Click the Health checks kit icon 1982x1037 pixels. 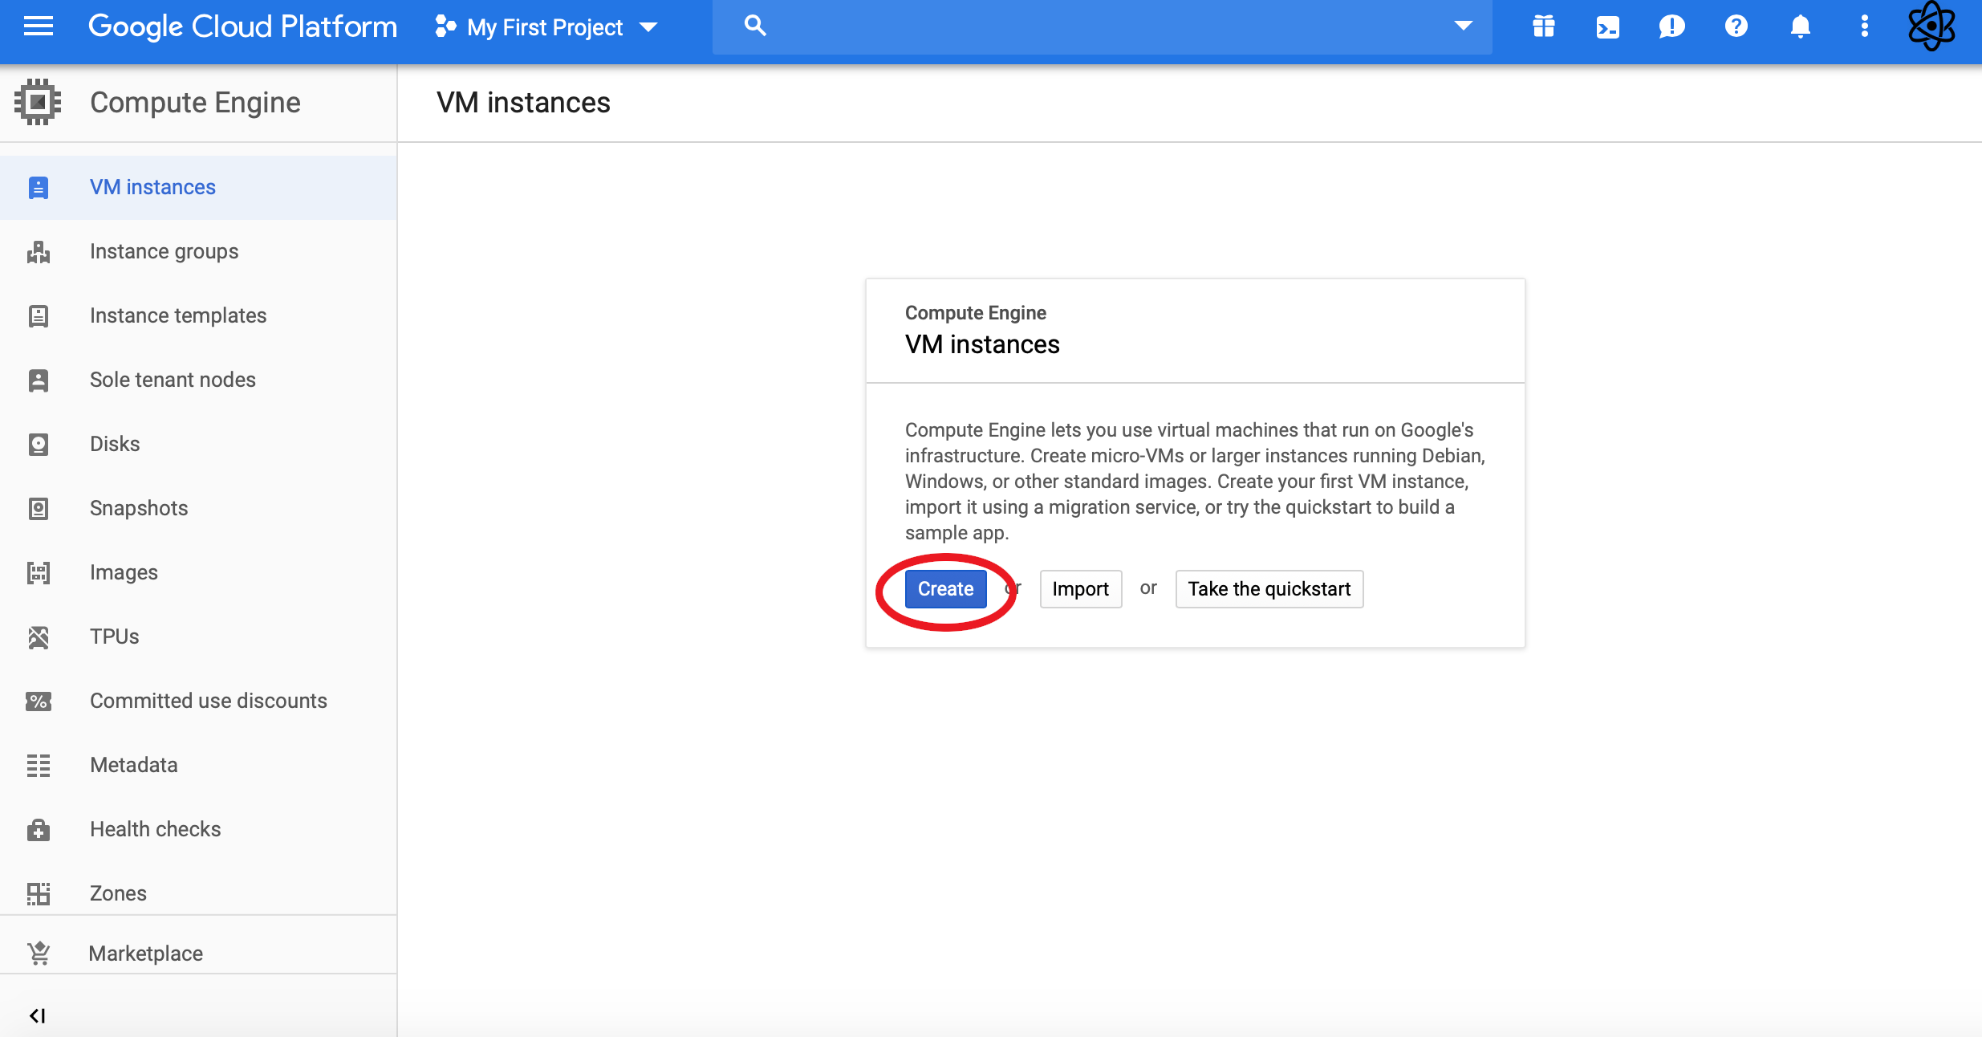tap(39, 830)
